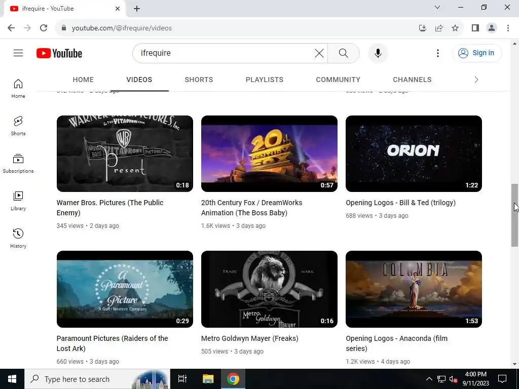
Task: Open the Windows Start menu
Action: pyautogui.click(x=12, y=379)
